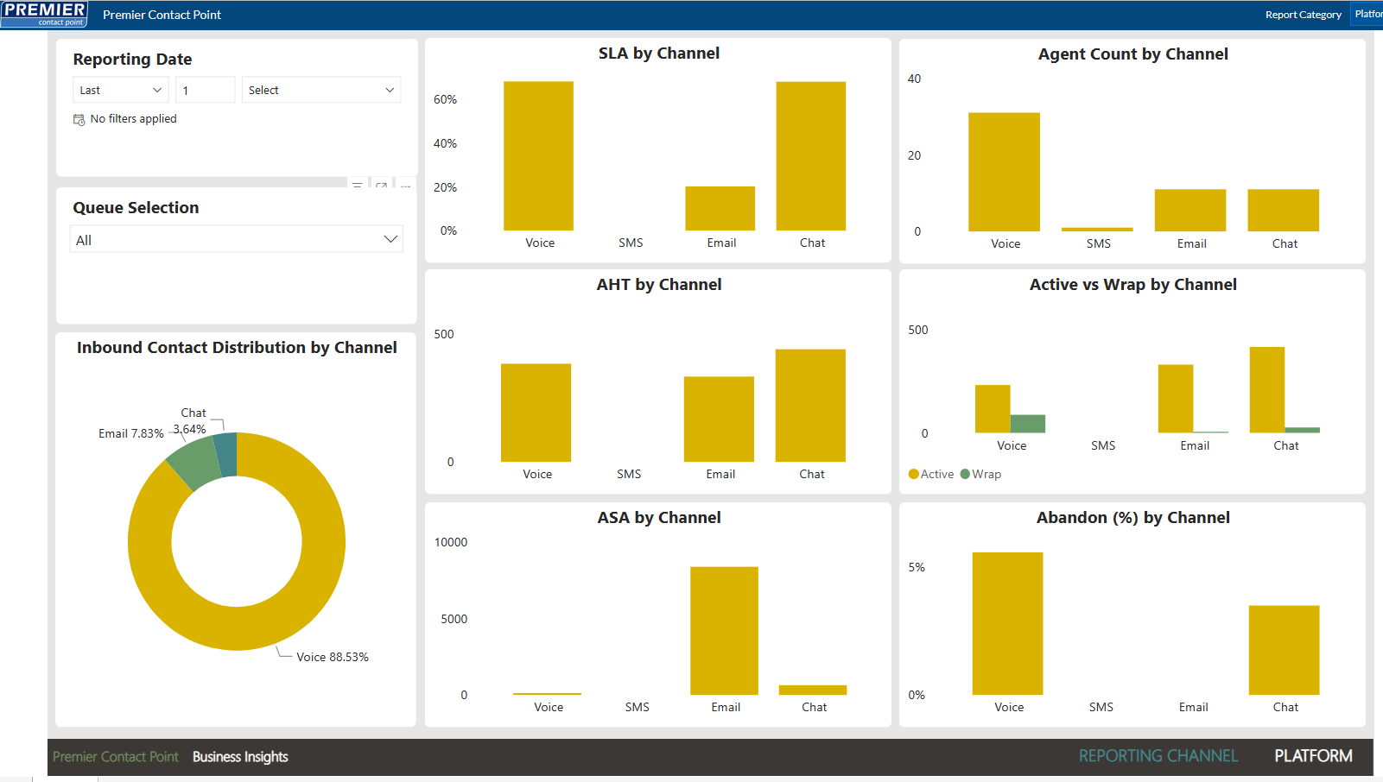Click the SLA by Channel chart title
The height and width of the screenshot is (782, 1383).
tap(659, 54)
